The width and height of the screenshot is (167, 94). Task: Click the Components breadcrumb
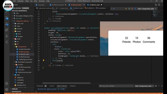(64, 8)
